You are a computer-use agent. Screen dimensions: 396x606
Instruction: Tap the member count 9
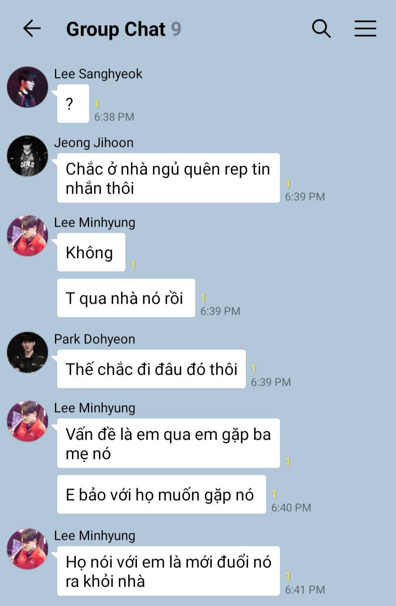[176, 29]
